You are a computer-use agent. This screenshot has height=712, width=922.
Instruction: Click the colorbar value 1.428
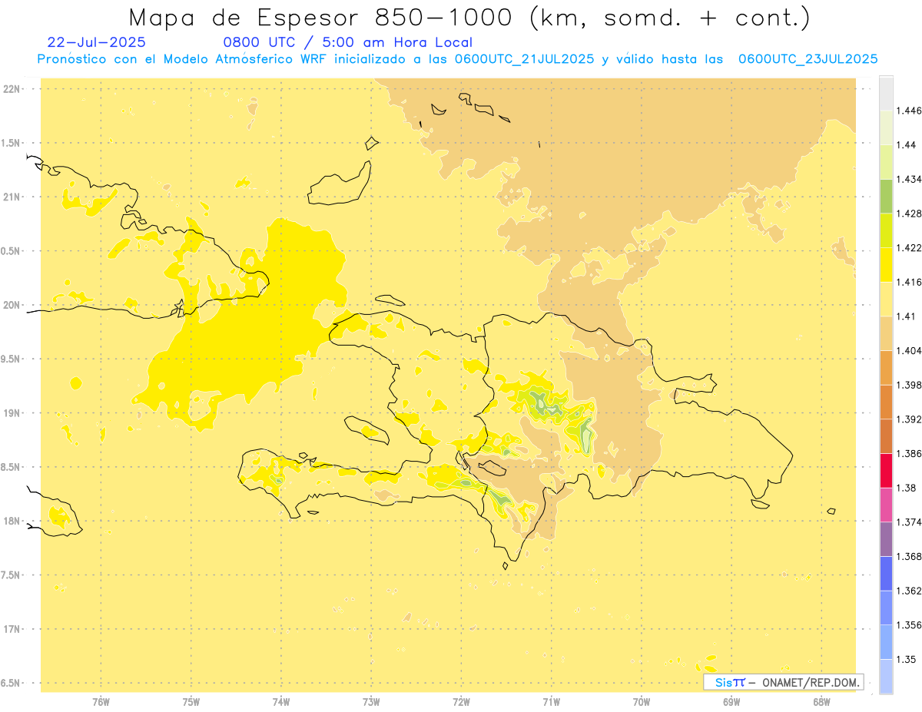910,214
